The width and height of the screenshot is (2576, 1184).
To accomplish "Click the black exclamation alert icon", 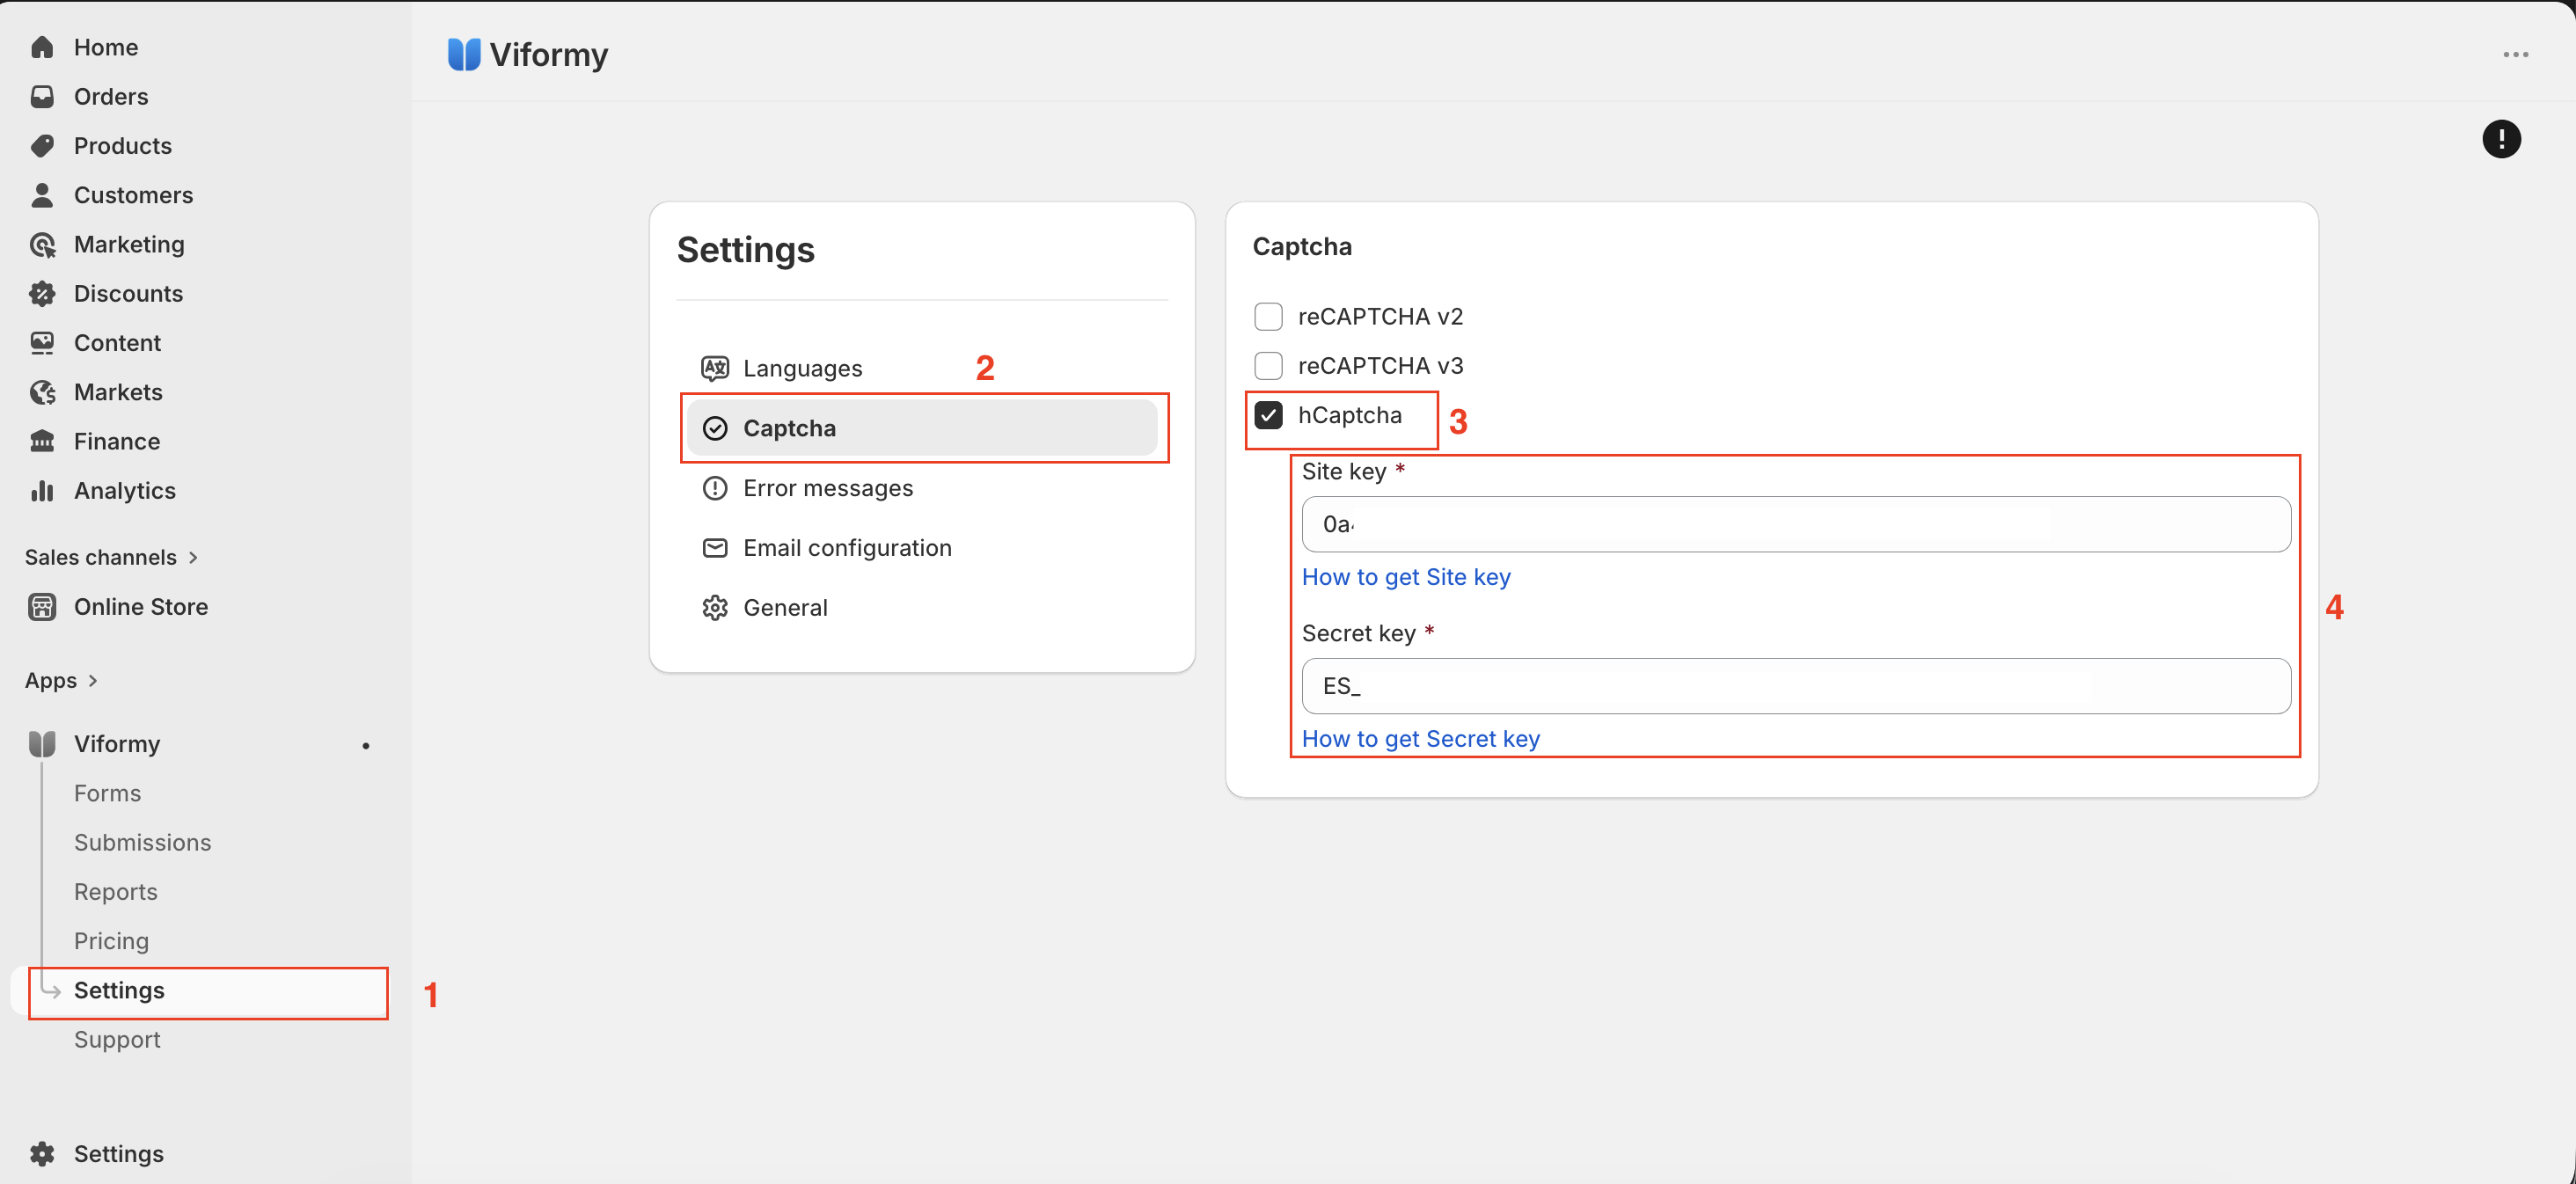I will 2501,139.
